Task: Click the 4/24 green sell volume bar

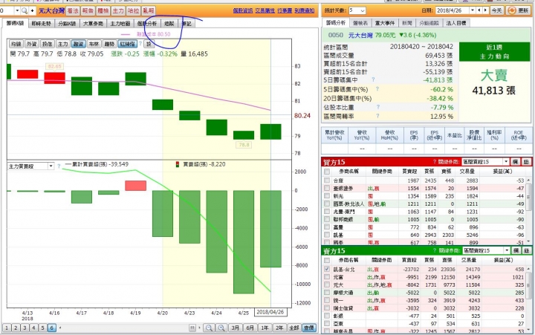Action: tap(216, 232)
